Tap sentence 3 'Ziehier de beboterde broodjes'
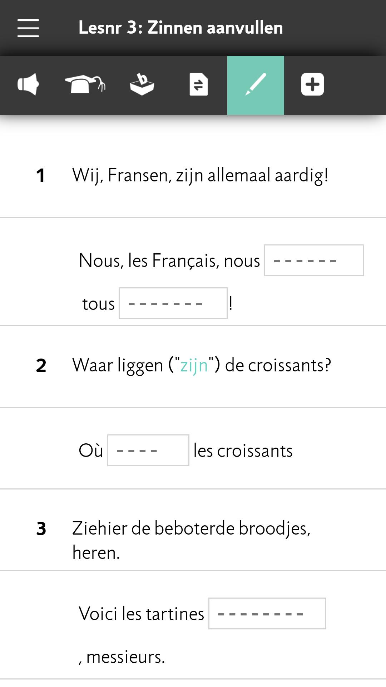The width and height of the screenshot is (386, 687). coord(191,540)
